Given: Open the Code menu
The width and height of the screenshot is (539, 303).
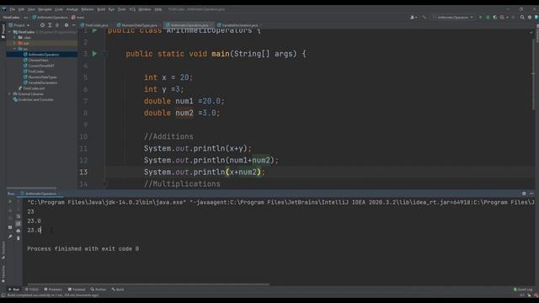Looking at the screenshot, I should [59, 9].
